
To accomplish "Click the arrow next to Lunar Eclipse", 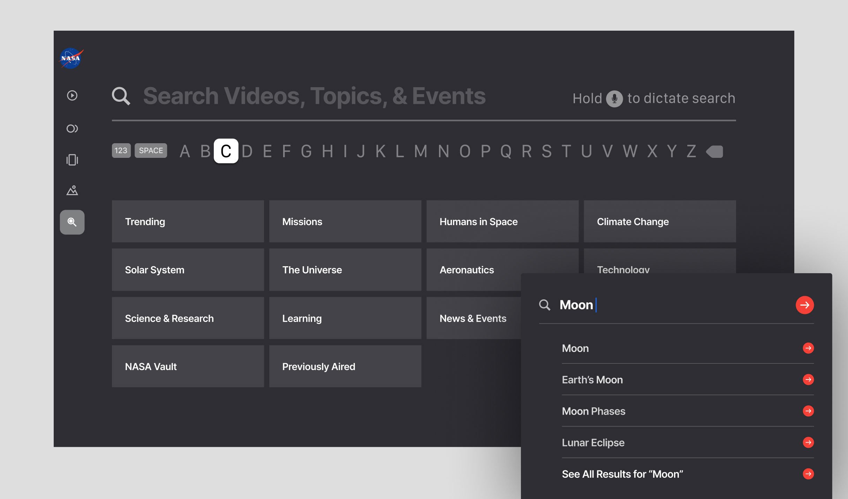I will point(808,442).
